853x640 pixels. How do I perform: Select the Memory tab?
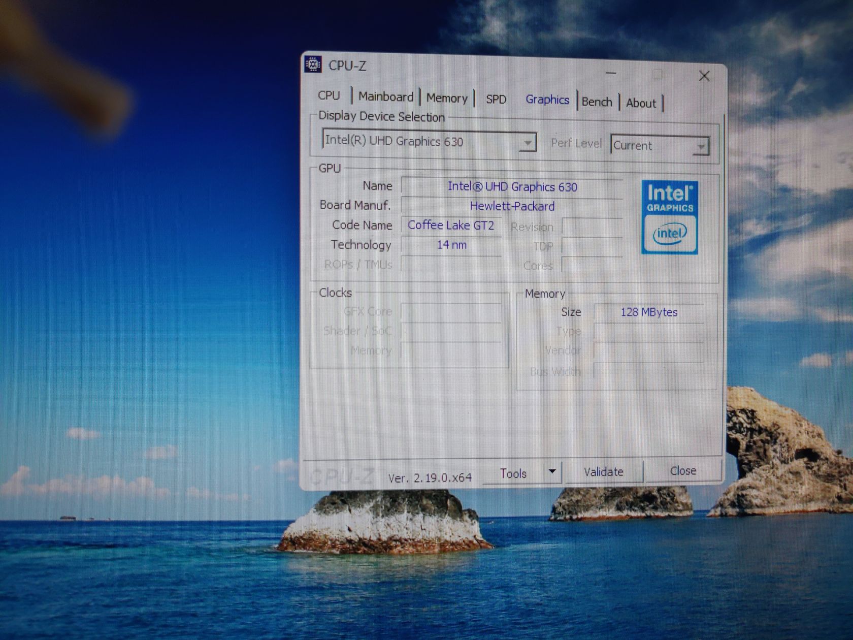447,98
